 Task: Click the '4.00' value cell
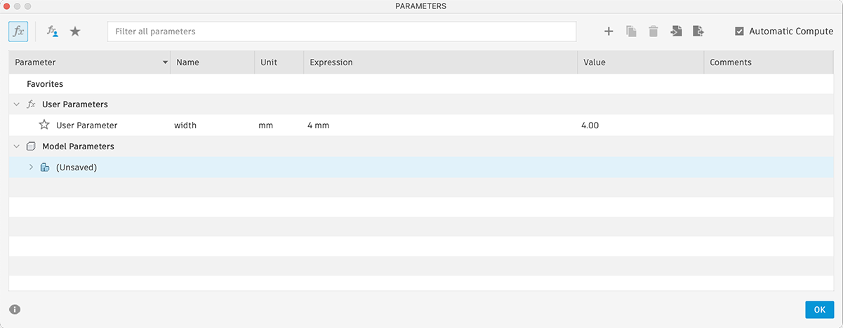point(590,125)
